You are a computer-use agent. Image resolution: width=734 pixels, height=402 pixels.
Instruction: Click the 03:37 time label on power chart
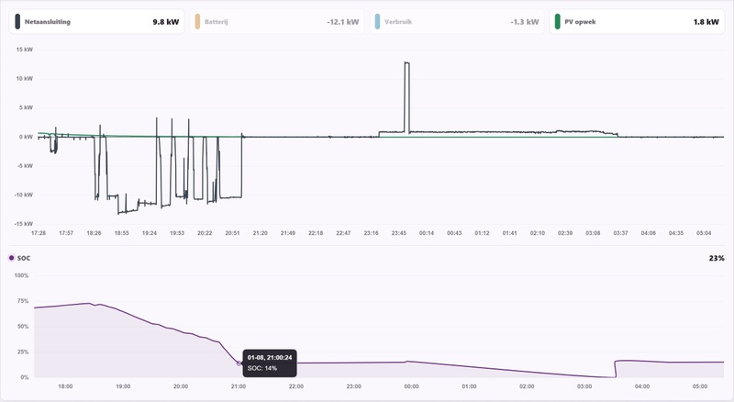[621, 233]
